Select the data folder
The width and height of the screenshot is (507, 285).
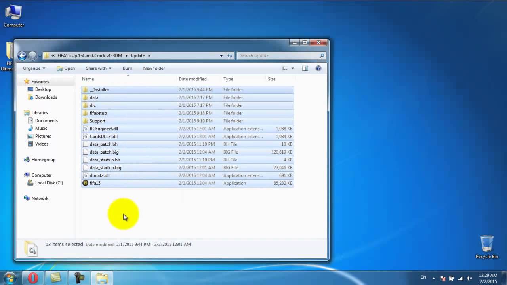(187, 97)
